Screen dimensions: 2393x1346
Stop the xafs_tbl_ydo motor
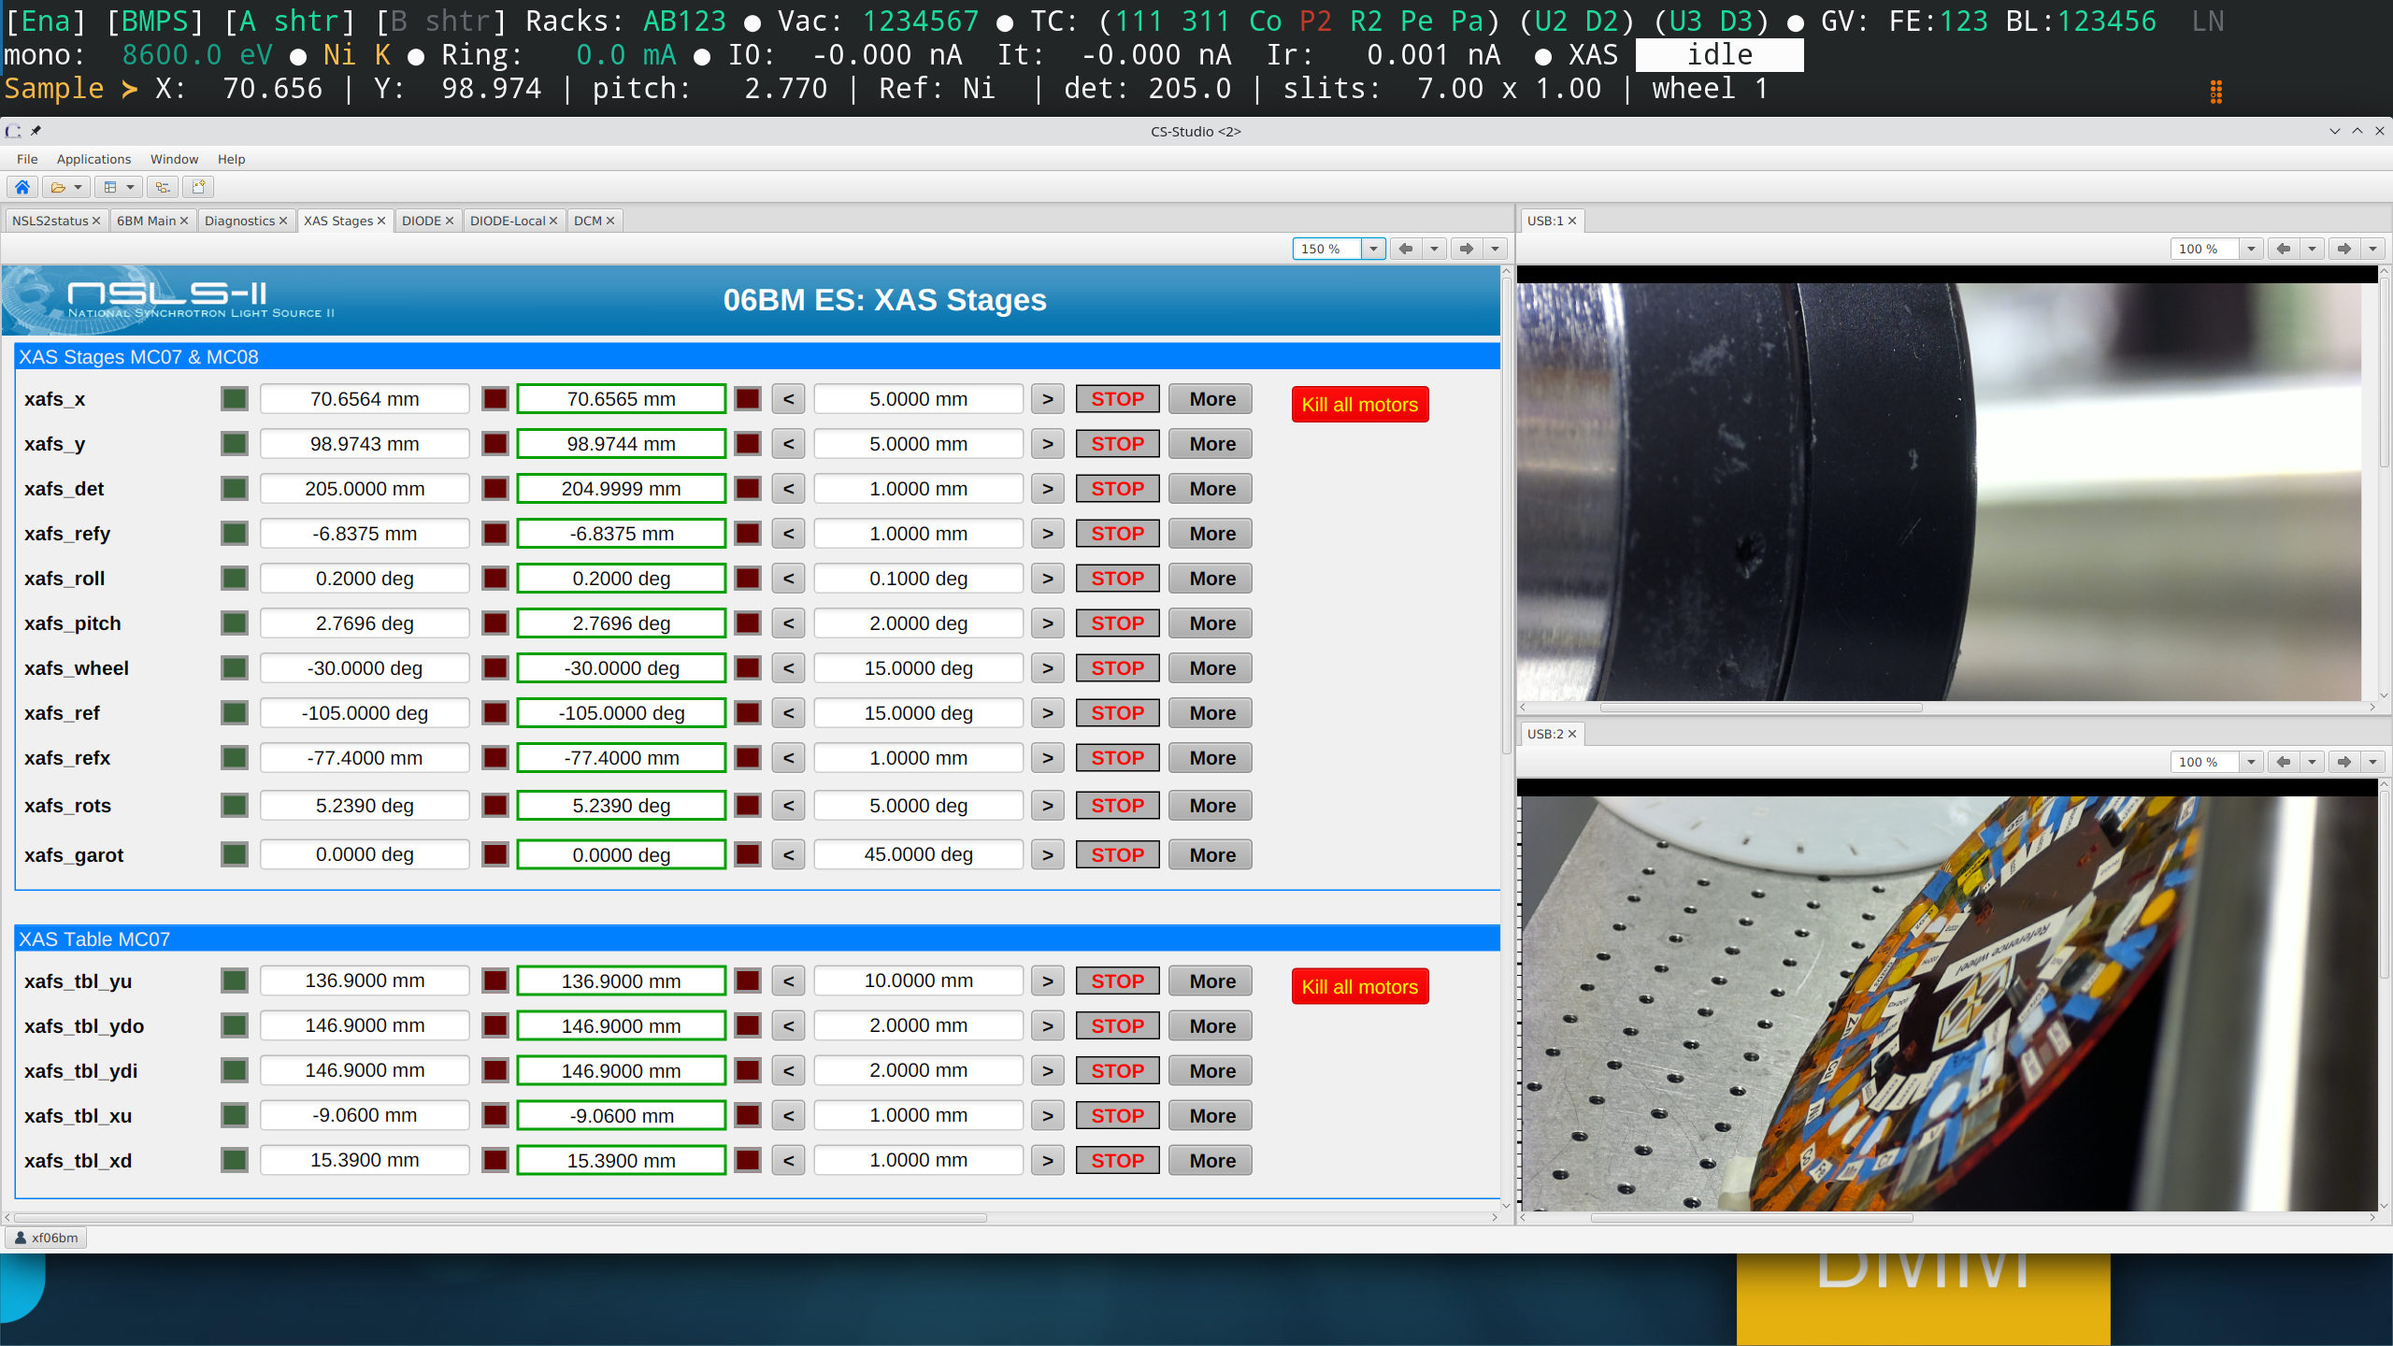pos(1117,1025)
